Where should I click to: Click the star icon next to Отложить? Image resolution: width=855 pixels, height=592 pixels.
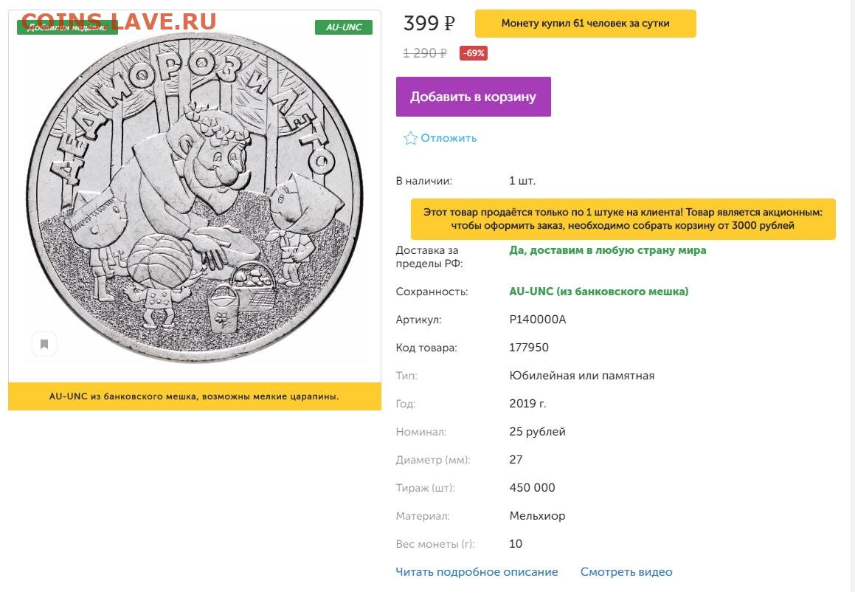pyautogui.click(x=410, y=138)
